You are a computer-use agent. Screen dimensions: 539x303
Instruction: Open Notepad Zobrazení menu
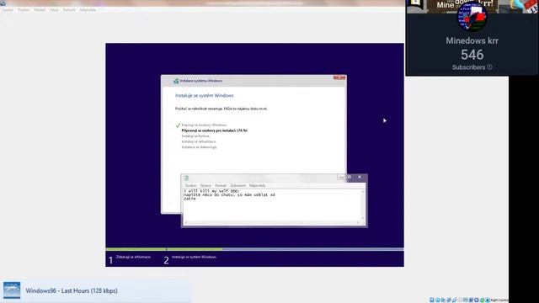pos(237,185)
